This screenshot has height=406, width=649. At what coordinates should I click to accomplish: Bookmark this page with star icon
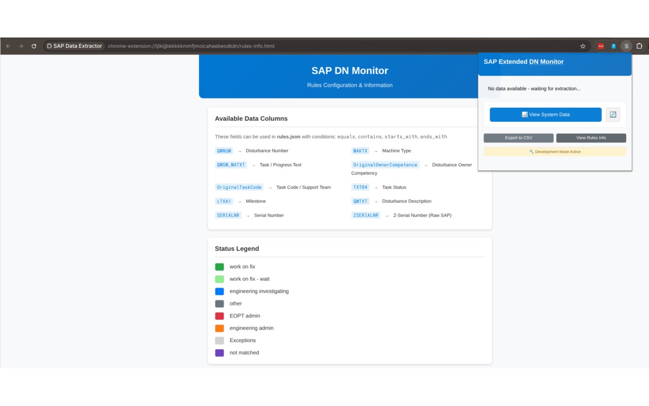coord(583,46)
